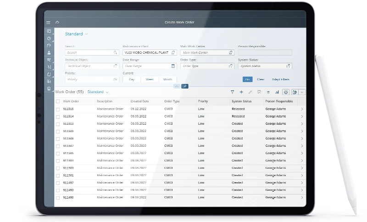Click the edit pencil icon in table toolbar
Image resolution: width=367 pixels, height=222 pixels.
(x=250, y=92)
